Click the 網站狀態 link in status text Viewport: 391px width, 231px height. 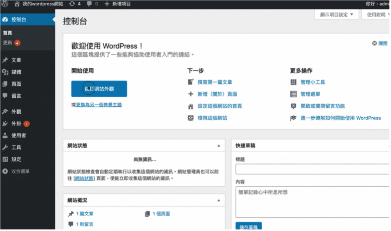(x=84, y=178)
